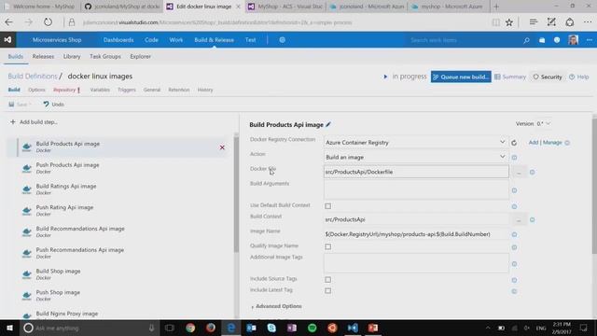Click the search magnifier icon

pyautogui.click(x=526, y=40)
